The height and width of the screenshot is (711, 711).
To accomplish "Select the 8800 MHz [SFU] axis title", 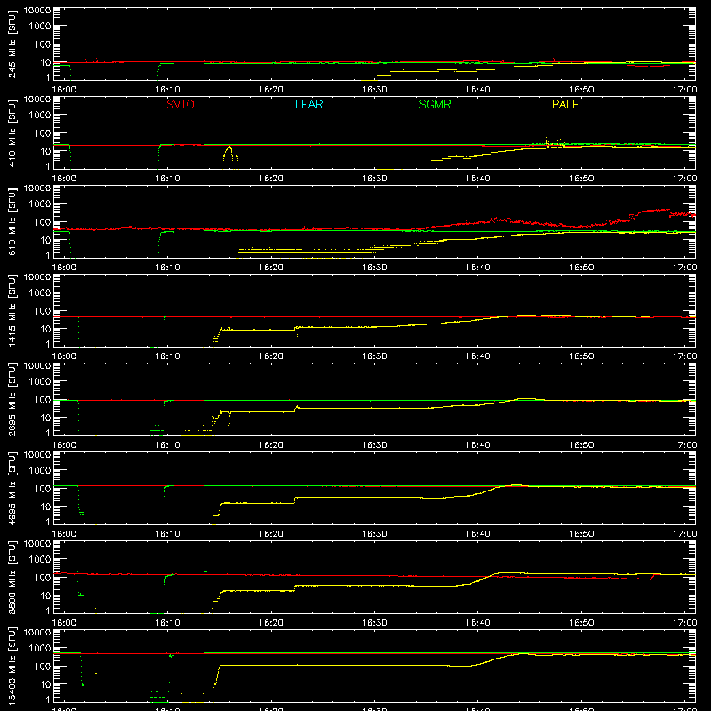I will 12,578.
